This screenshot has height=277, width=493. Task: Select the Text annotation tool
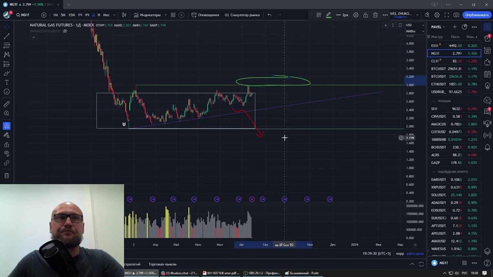(7, 82)
